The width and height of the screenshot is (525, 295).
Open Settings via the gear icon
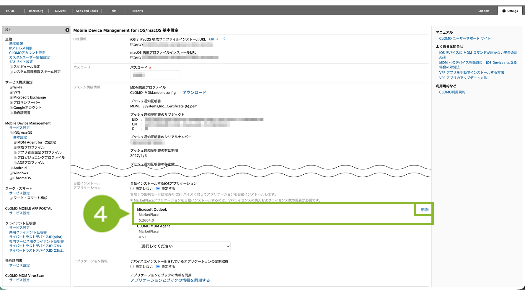pyautogui.click(x=504, y=11)
